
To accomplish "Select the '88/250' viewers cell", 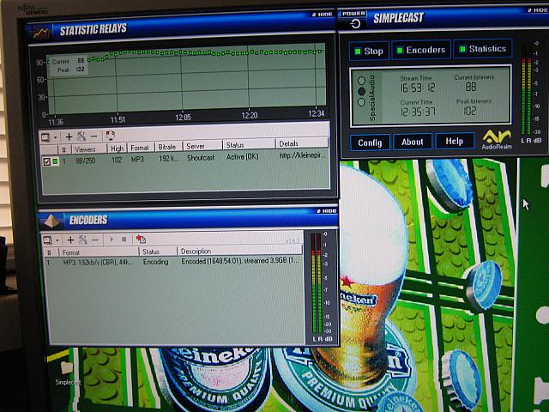I will click(x=85, y=161).
